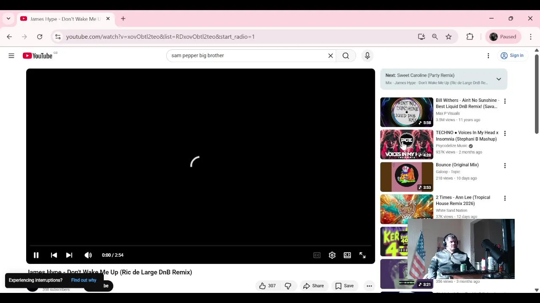Image resolution: width=540 pixels, height=303 pixels.
Task: Clear the search box text
Action: click(330, 56)
